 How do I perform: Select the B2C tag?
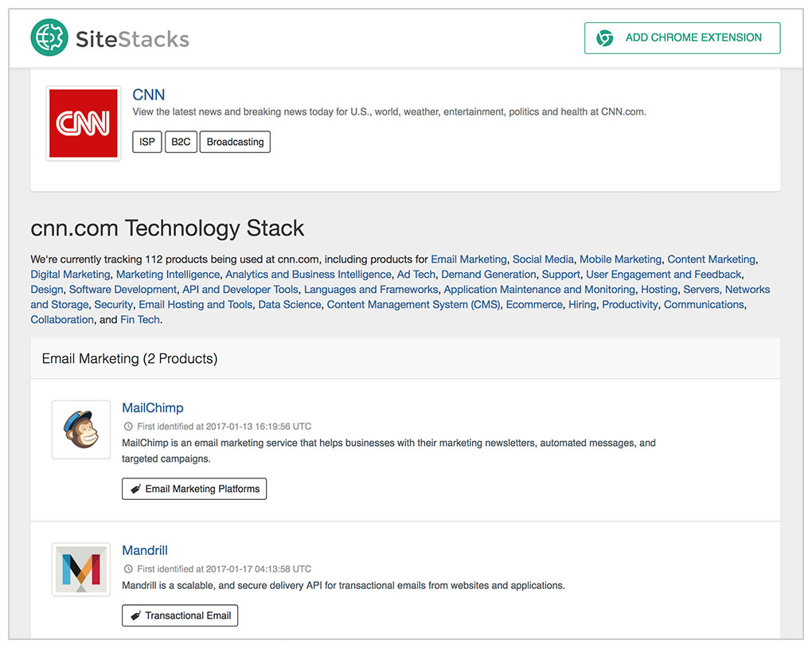(181, 142)
